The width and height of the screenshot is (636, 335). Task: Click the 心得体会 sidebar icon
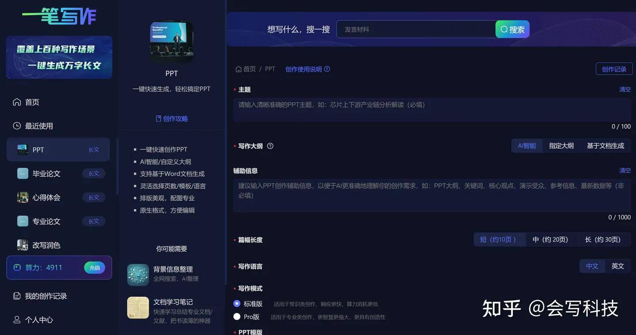pyautogui.click(x=23, y=197)
